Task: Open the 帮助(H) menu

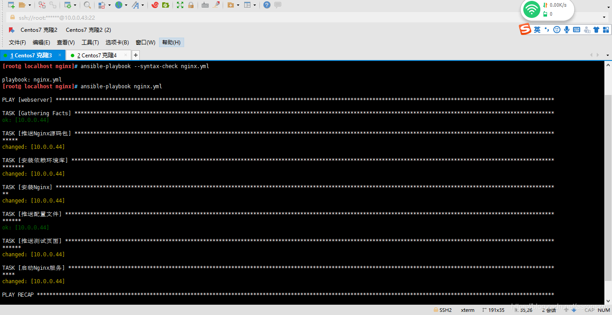Action: tap(172, 43)
